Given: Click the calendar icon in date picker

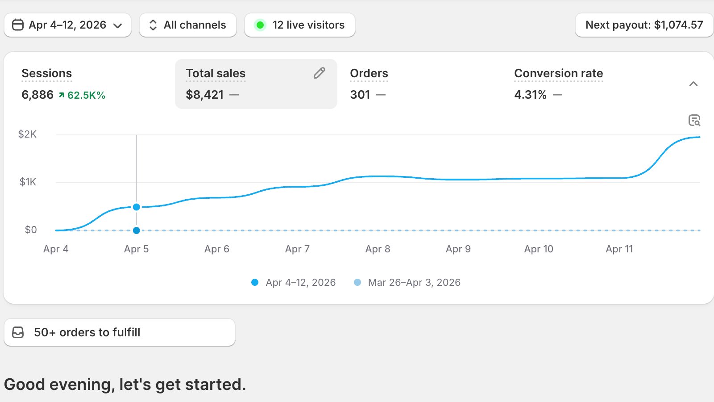Looking at the screenshot, I should point(18,25).
